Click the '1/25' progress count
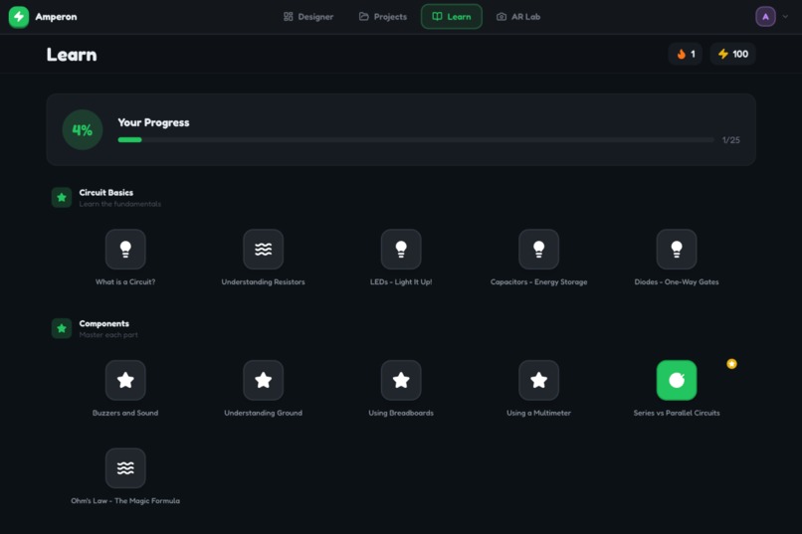The image size is (802, 534). 731,140
